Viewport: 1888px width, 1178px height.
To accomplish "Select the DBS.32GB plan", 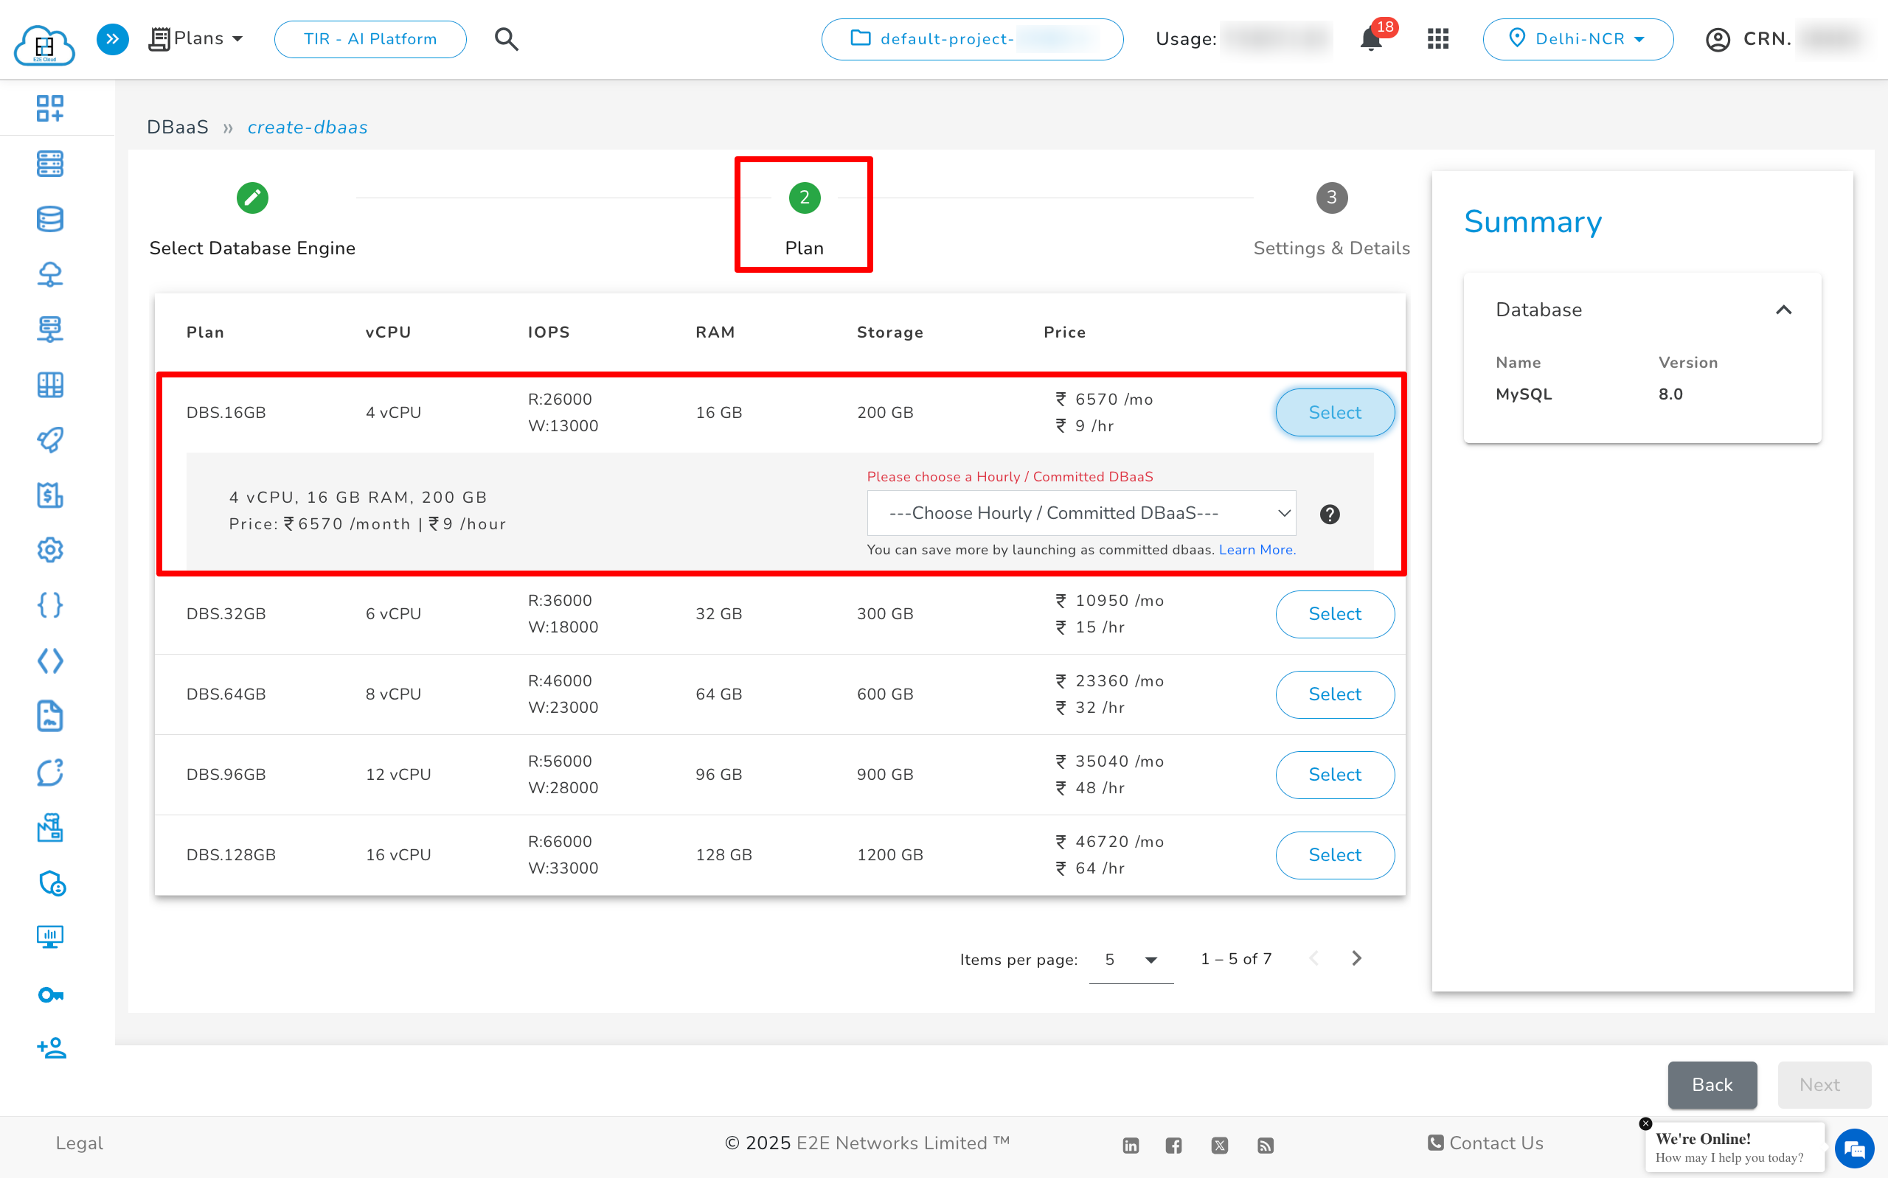I will point(1335,614).
